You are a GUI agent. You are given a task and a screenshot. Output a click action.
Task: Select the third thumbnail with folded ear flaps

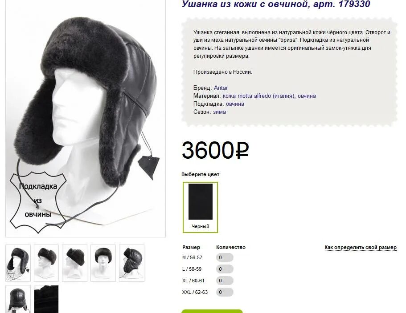(x=75, y=263)
